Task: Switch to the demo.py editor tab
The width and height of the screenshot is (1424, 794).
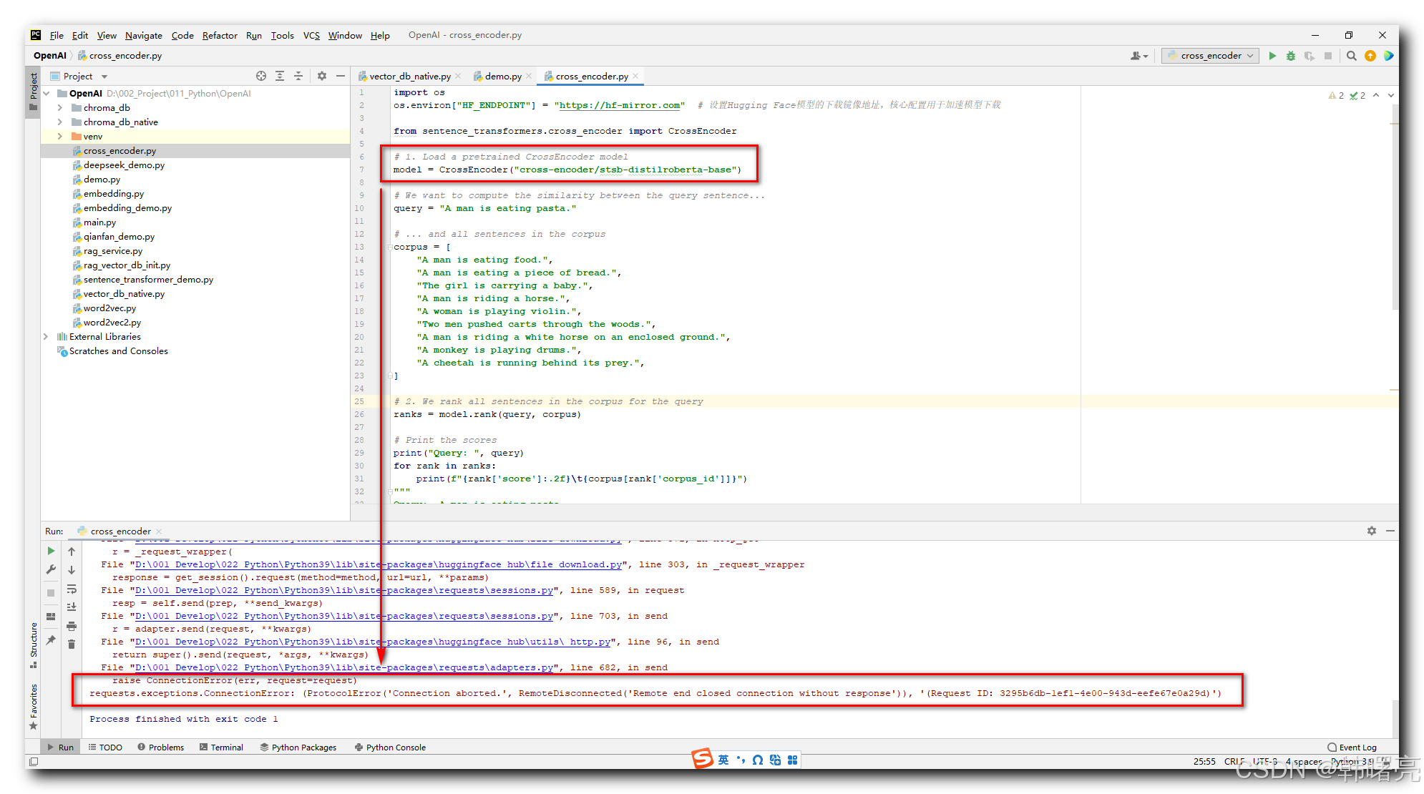Action: (x=503, y=75)
